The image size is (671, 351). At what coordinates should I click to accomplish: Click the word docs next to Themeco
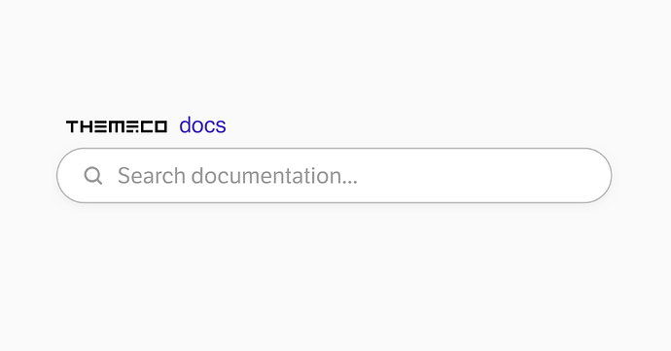coord(202,125)
